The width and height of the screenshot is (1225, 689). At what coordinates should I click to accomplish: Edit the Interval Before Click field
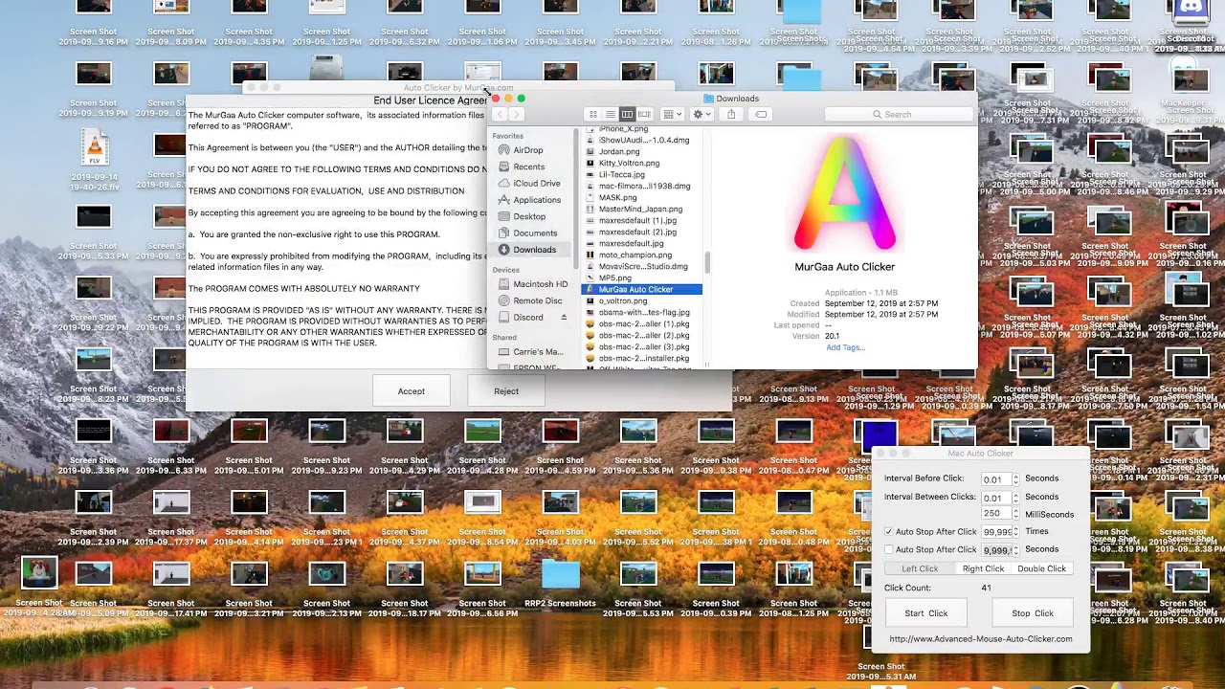pyautogui.click(x=996, y=479)
